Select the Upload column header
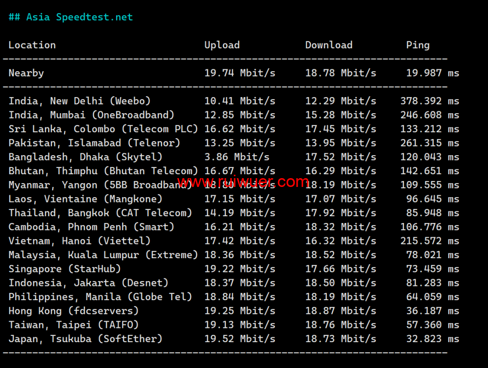The image size is (488, 368). (222, 45)
